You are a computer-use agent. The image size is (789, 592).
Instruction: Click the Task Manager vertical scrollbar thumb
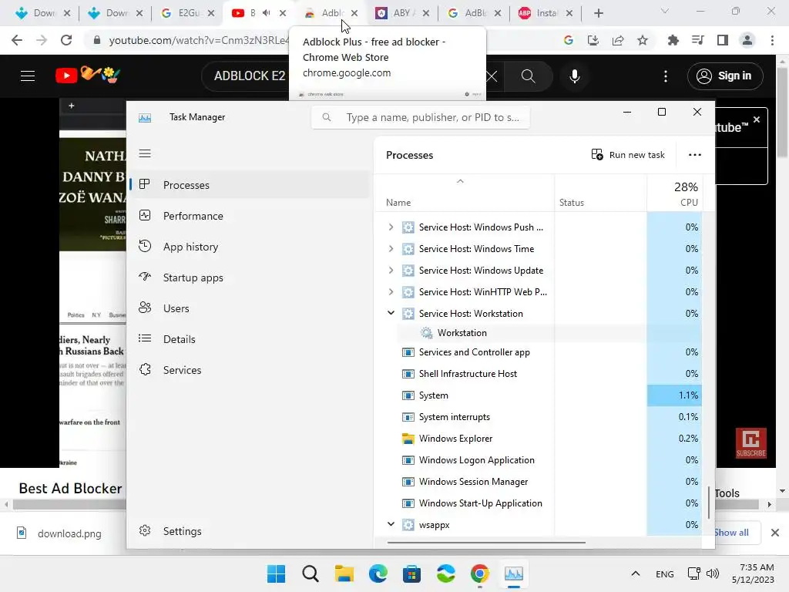709,502
